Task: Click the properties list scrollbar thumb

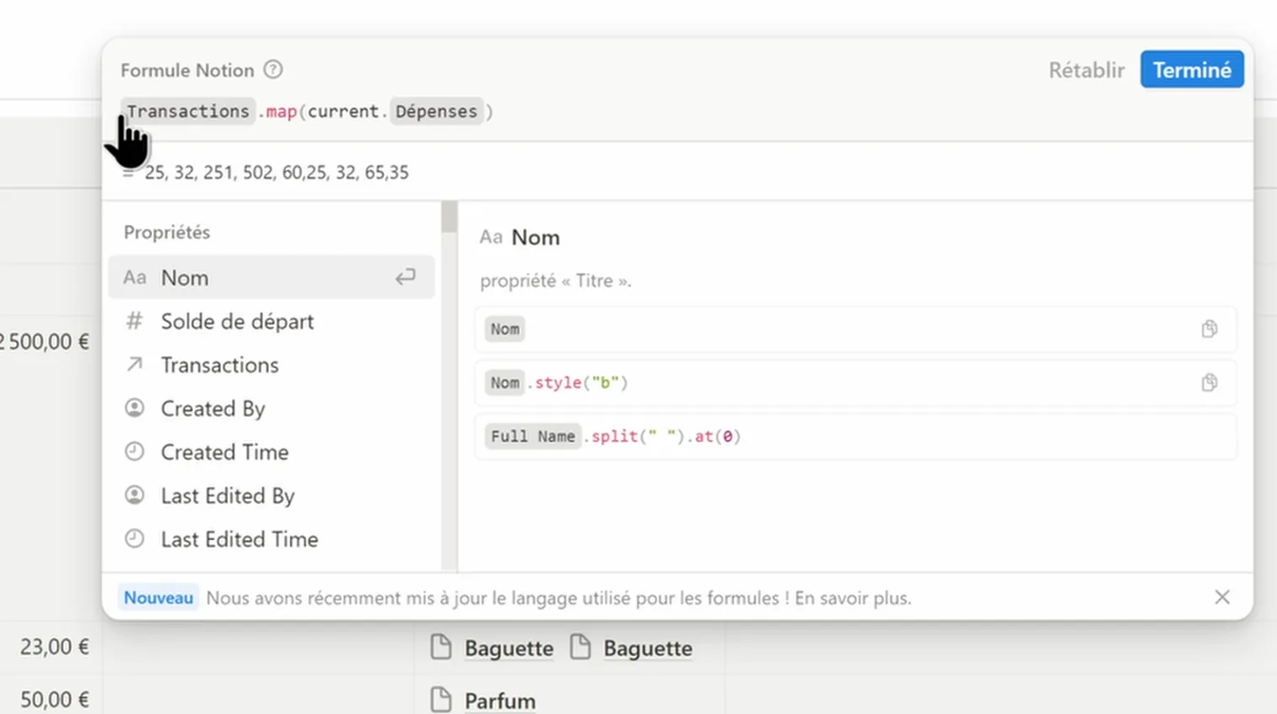Action: tap(449, 217)
